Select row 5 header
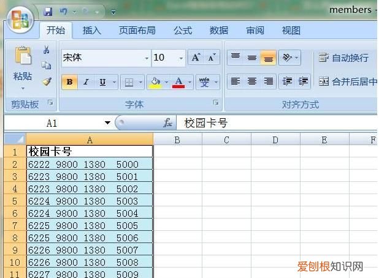This screenshot has width=379, height=278. click(x=15, y=201)
